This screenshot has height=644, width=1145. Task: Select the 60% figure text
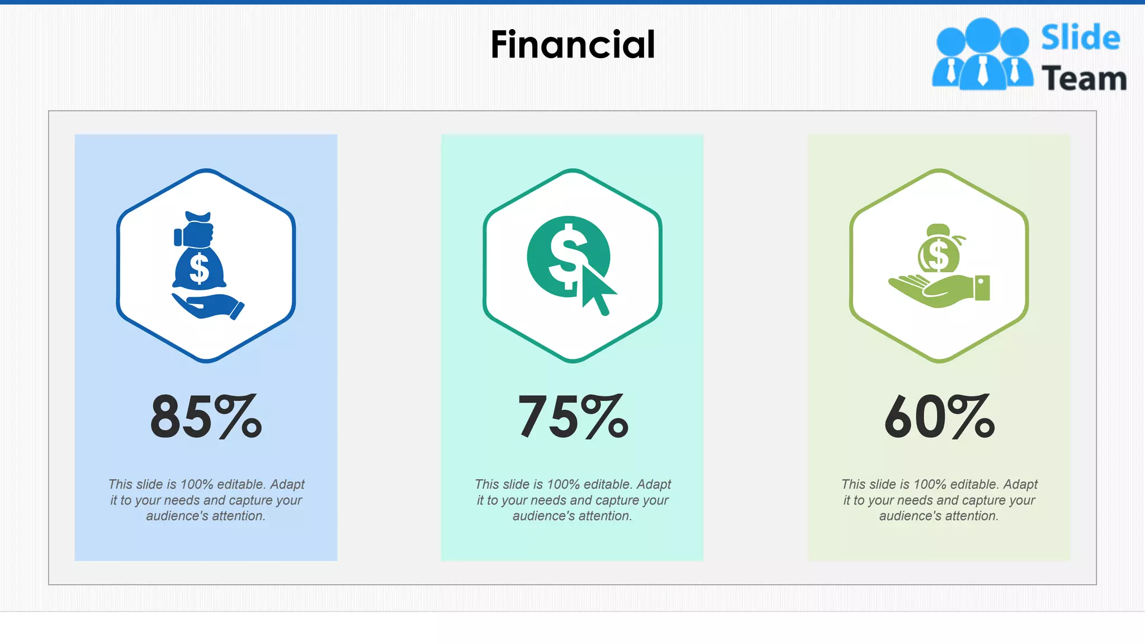tap(939, 416)
